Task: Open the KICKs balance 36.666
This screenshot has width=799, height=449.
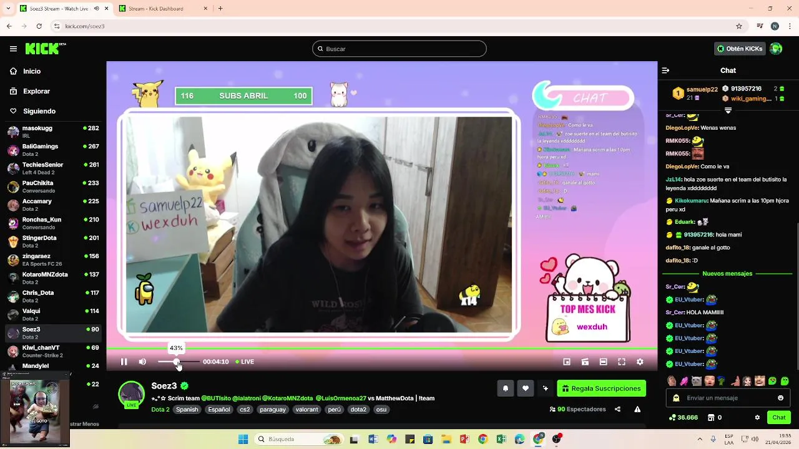Action: pos(684,417)
